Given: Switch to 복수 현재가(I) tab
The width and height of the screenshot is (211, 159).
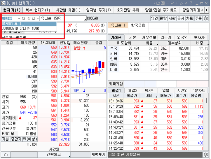Looking at the screenshot, I should coord(38,10).
